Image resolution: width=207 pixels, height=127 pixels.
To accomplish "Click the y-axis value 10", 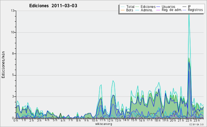I will tap(12, 32).
